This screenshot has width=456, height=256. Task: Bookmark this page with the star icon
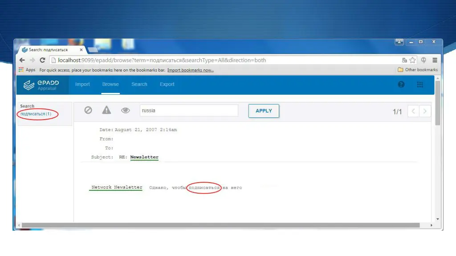tap(412, 60)
